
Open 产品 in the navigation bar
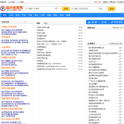pyautogui.click(x=24, y=15)
